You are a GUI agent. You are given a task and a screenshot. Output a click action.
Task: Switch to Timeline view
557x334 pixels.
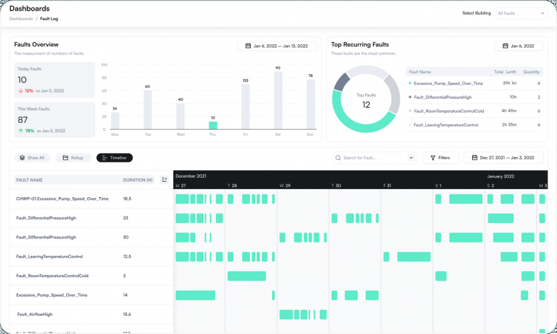coord(114,158)
